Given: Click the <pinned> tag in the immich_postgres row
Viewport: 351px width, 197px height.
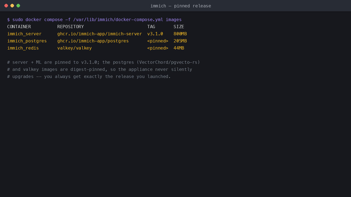Looking at the screenshot, I should tap(158, 41).
